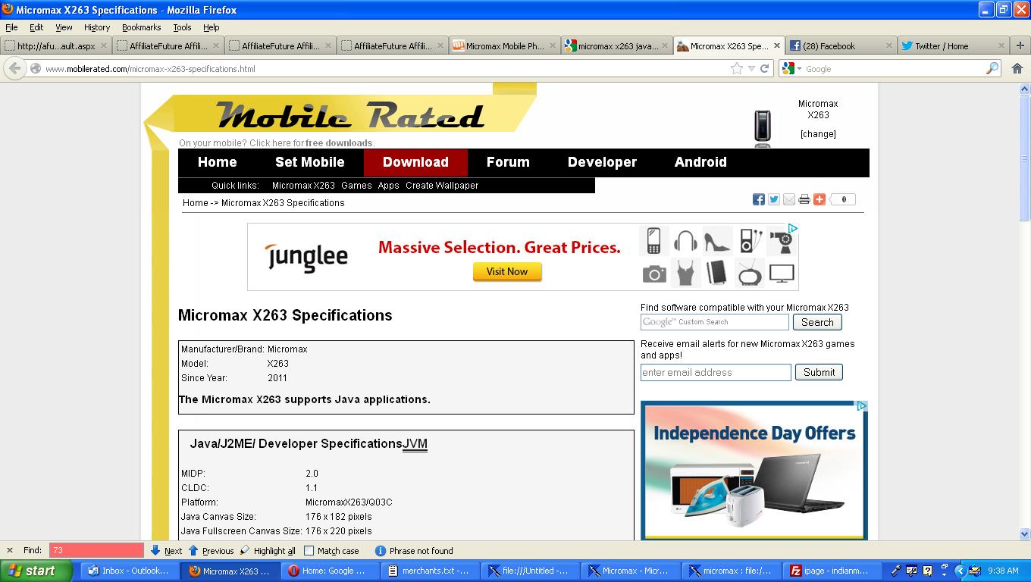Share page via Facebook icon
This screenshot has height=582, width=1031.
[758, 199]
